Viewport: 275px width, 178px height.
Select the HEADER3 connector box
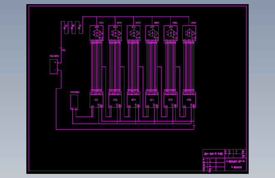(x=74, y=102)
